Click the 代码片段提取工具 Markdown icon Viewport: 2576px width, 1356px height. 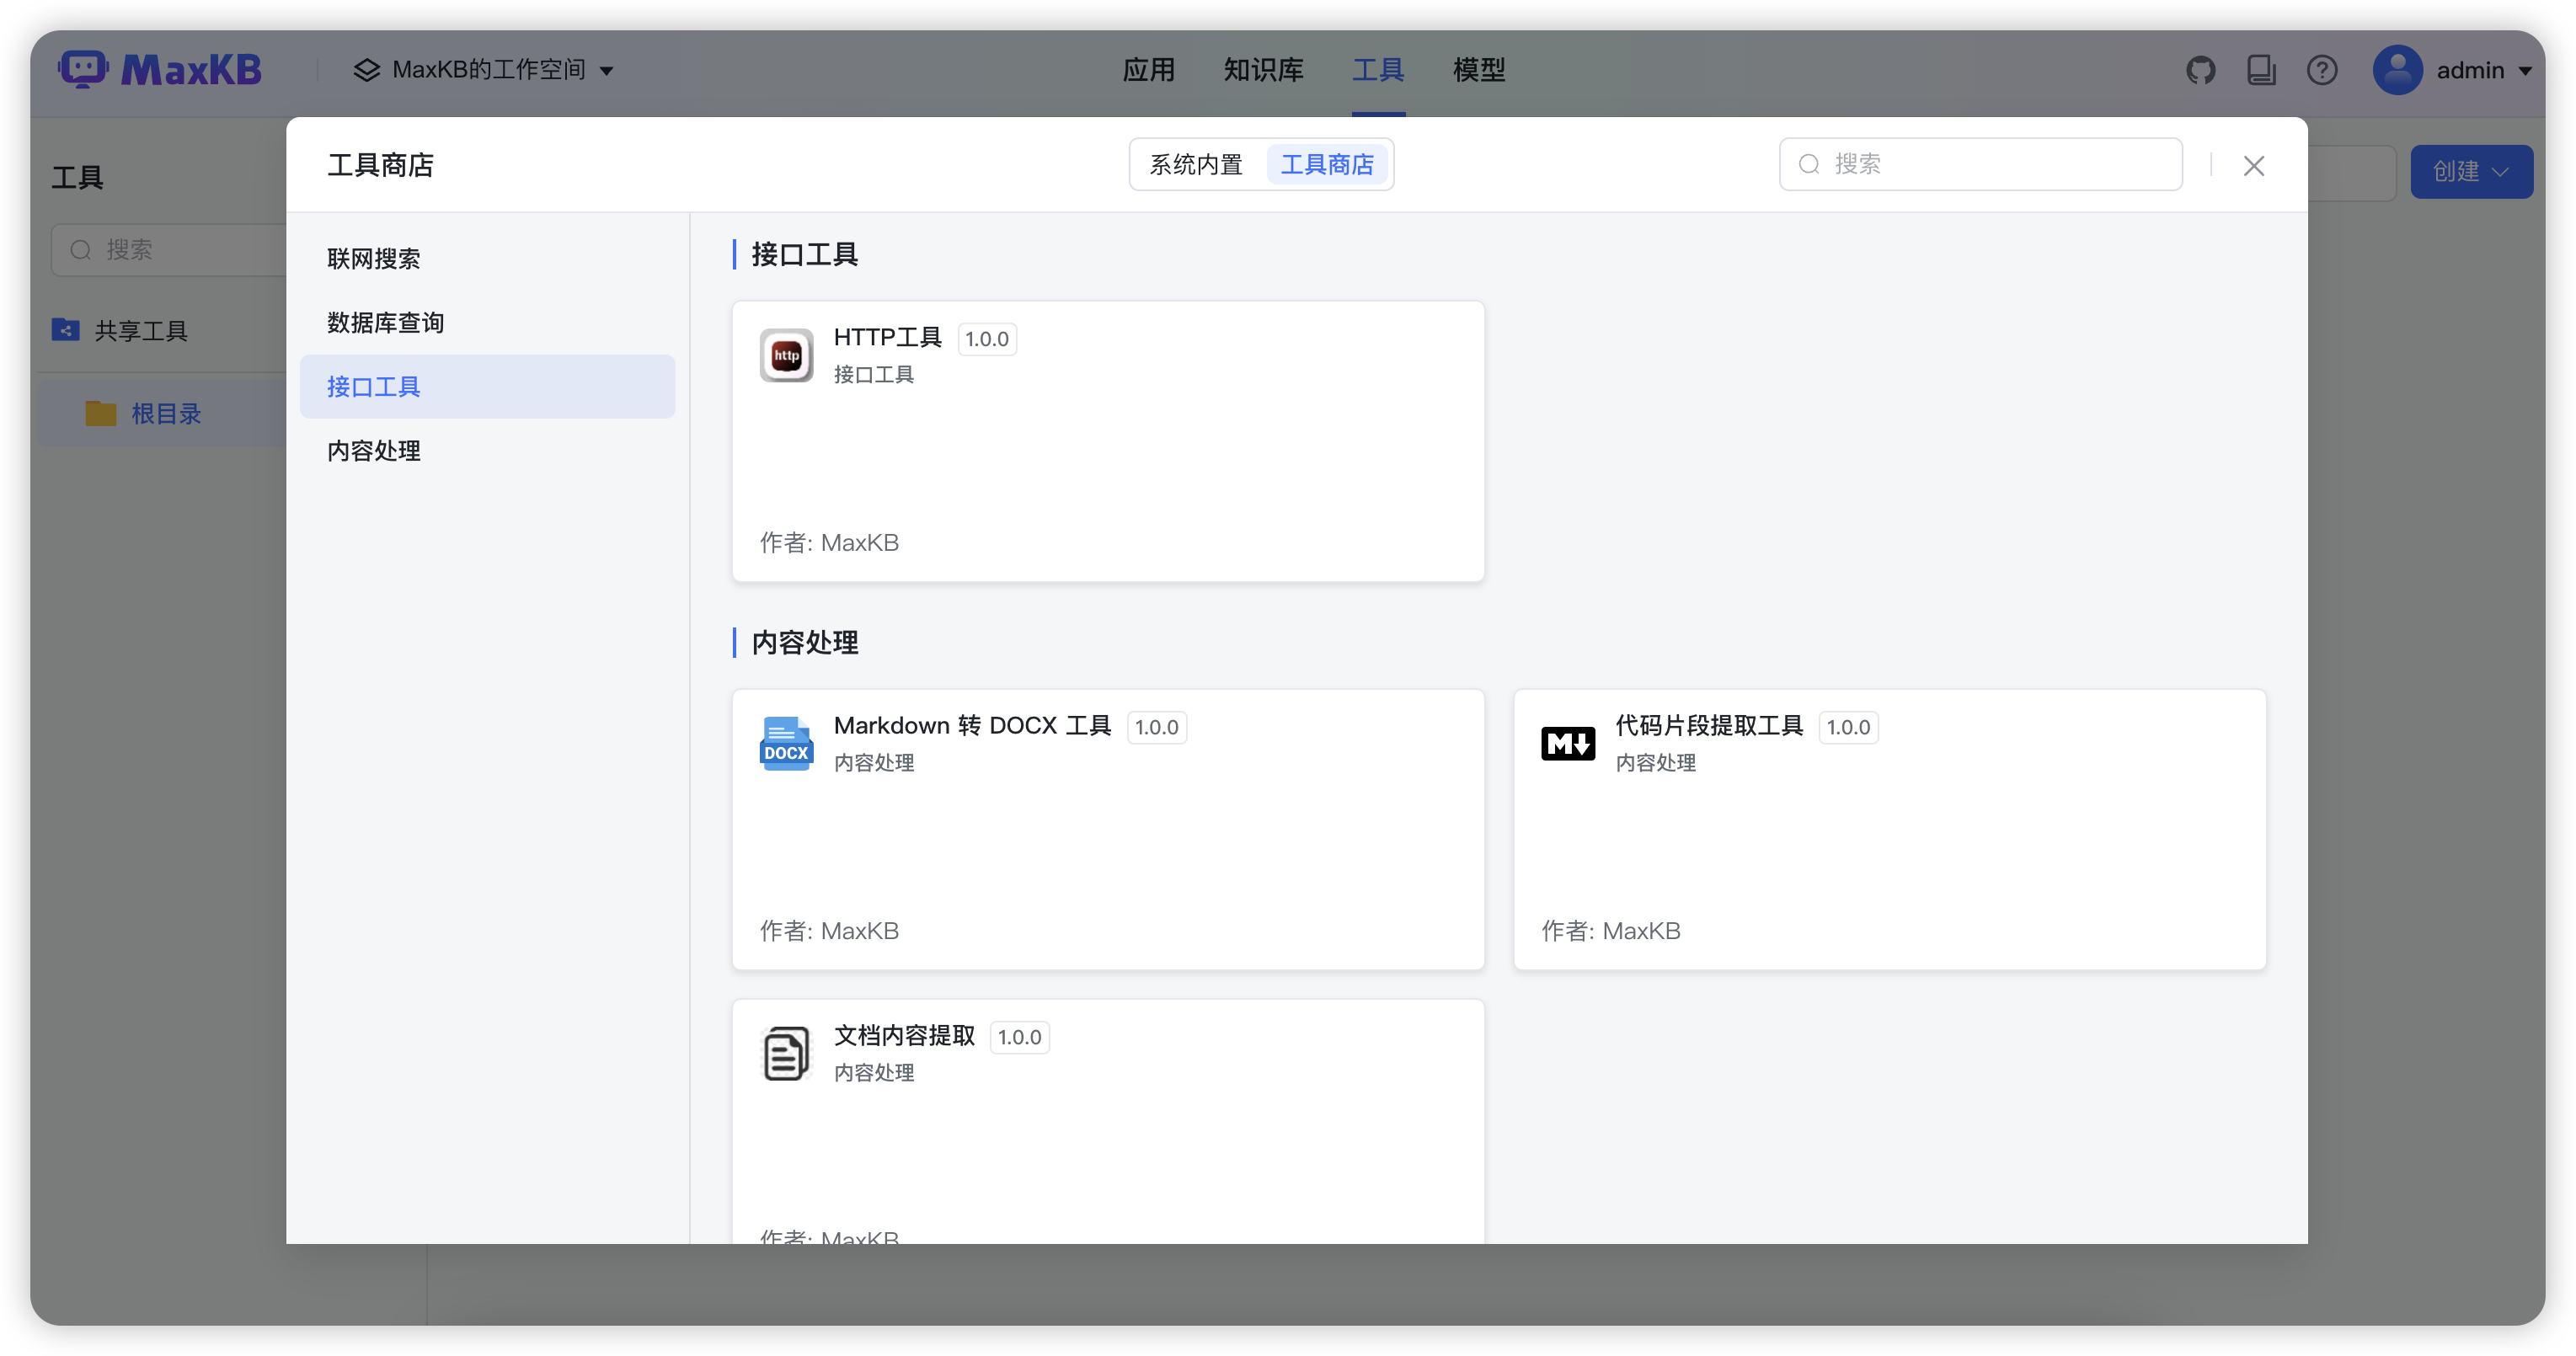point(1567,743)
